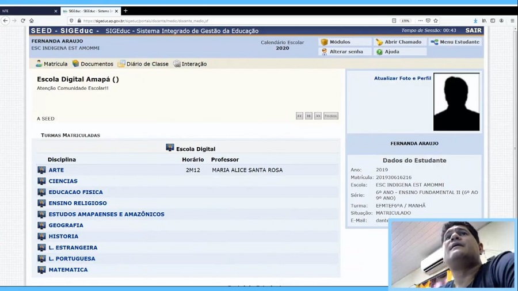This screenshot has width=518, height=291.
Task: Click SAIR to log out
Action: pyautogui.click(x=474, y=30)
